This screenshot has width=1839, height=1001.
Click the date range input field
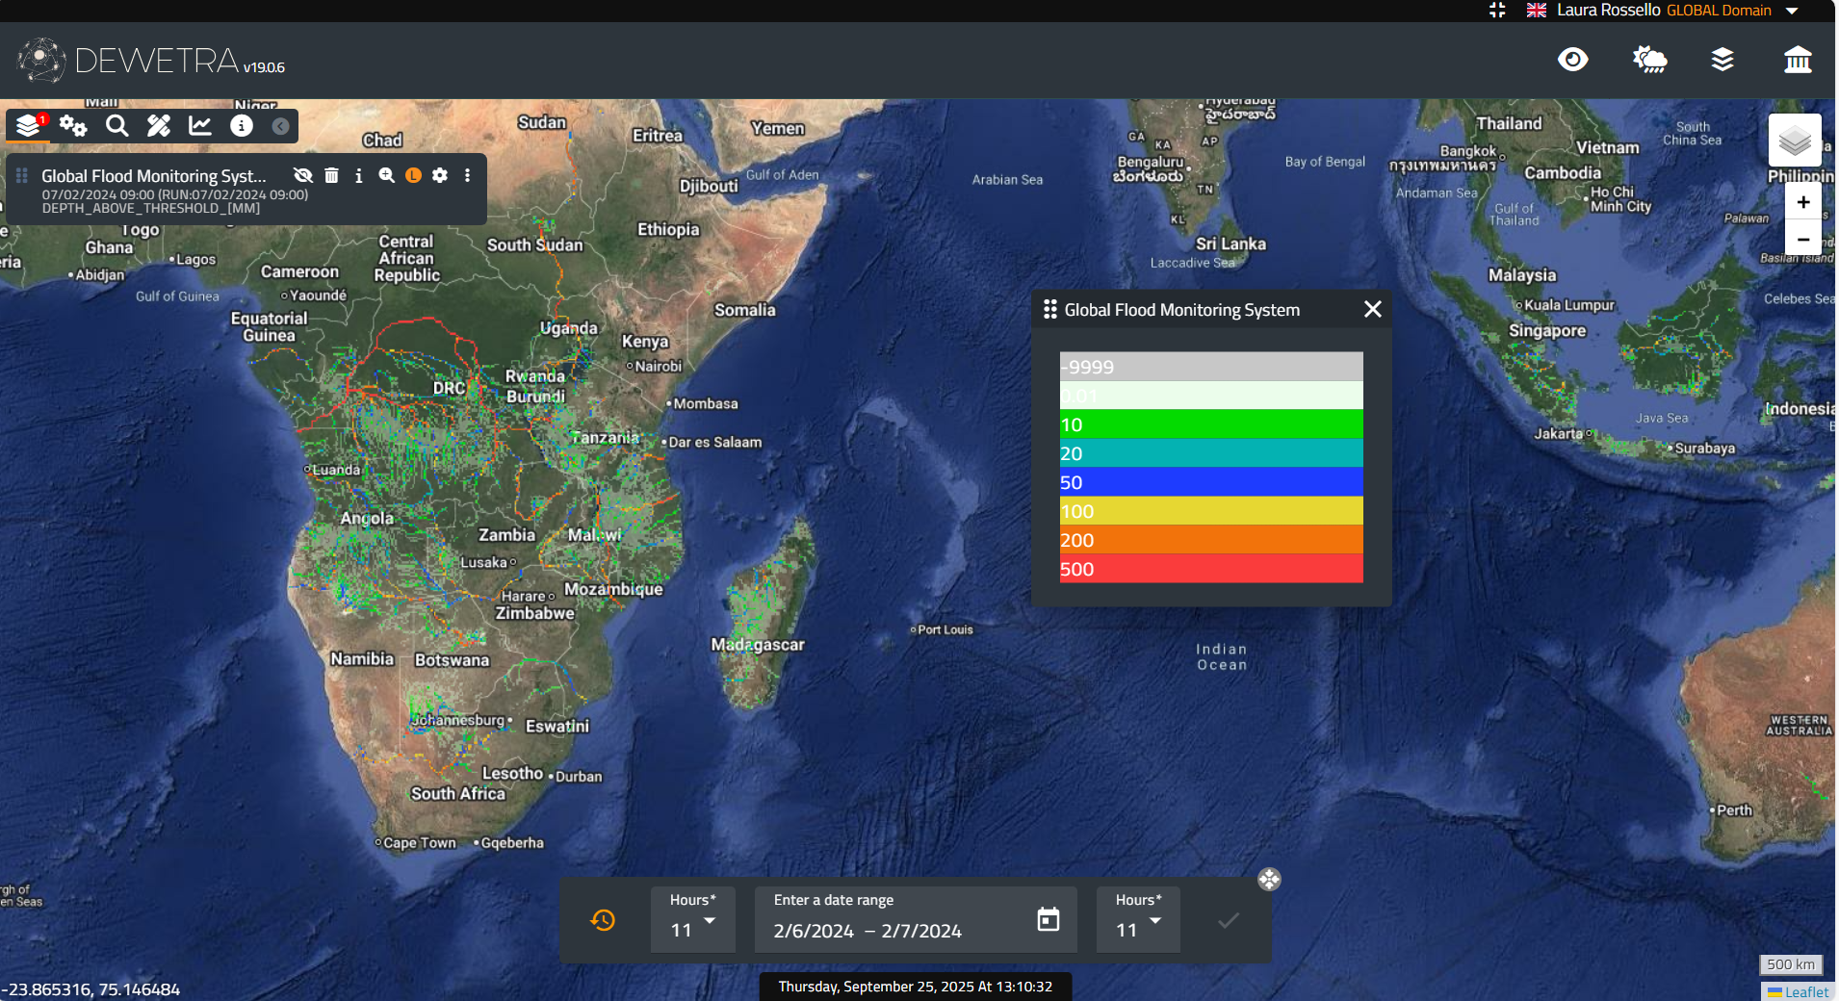[x=895, y=930]
